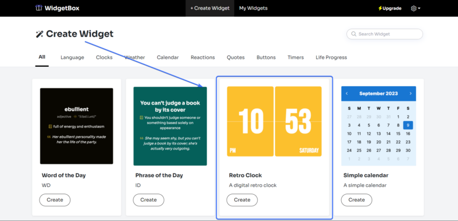Click the Upgrade lightning link

(x=390, y=9)
